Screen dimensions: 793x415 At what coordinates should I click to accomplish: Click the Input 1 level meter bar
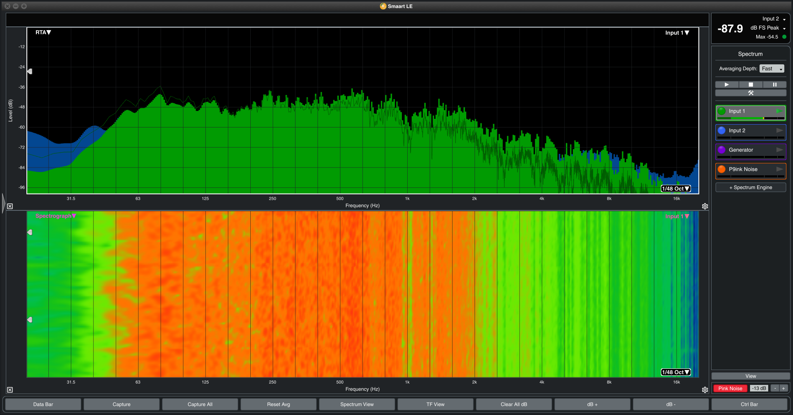click(x=750, y=118)
